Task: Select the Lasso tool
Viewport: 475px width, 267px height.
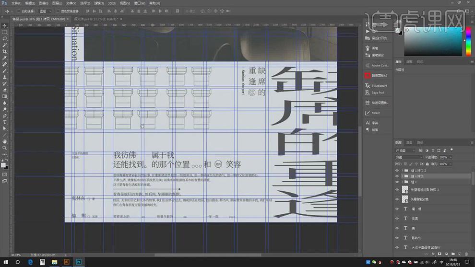Action: [4, 39]
